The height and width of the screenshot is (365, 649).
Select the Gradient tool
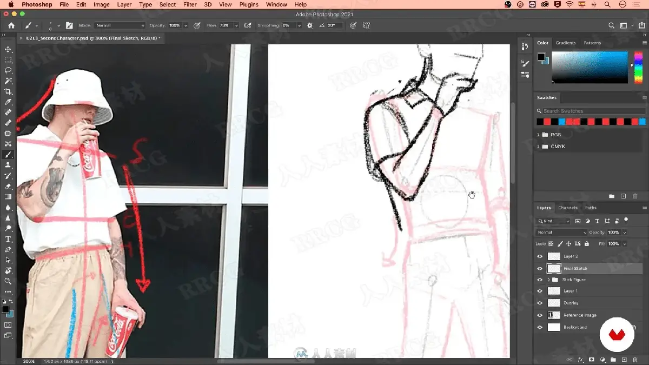(8, 197)
